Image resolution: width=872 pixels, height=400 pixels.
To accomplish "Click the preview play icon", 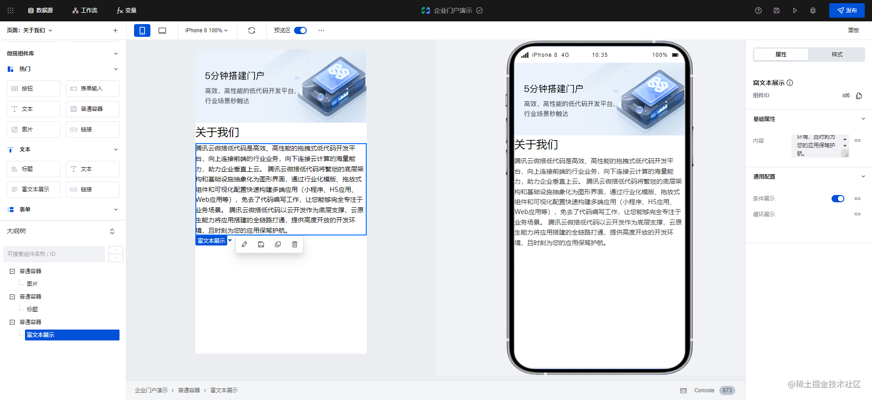I will tap(795, 10).
